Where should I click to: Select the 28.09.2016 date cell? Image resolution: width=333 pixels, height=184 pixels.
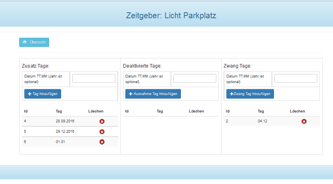click(x=65, y=121)
